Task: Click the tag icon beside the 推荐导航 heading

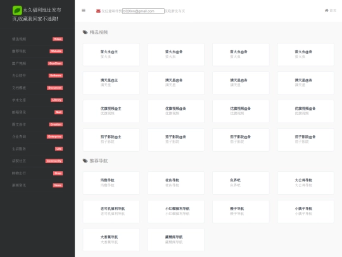Action: 85,161
